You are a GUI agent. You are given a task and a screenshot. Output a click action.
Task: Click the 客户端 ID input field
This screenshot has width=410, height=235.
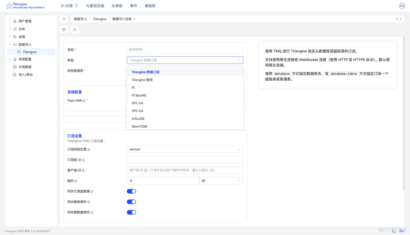[x=185, y=170]
